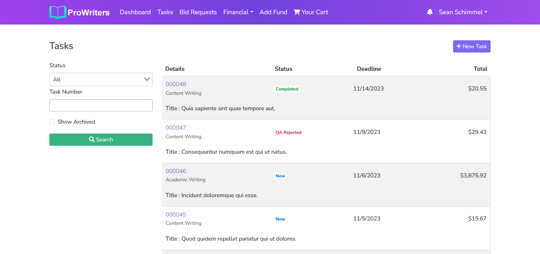540x254 pixels.
Task: Open task 000048 details
Action: pos(176,84)
